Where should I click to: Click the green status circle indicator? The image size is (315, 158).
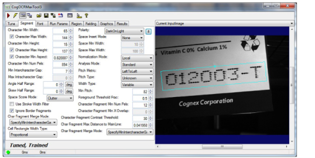pyautogui.click(x=8, y=152)
